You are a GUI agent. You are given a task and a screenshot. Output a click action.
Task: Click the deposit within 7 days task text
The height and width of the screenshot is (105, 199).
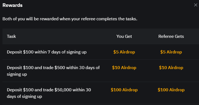[47, 52]
